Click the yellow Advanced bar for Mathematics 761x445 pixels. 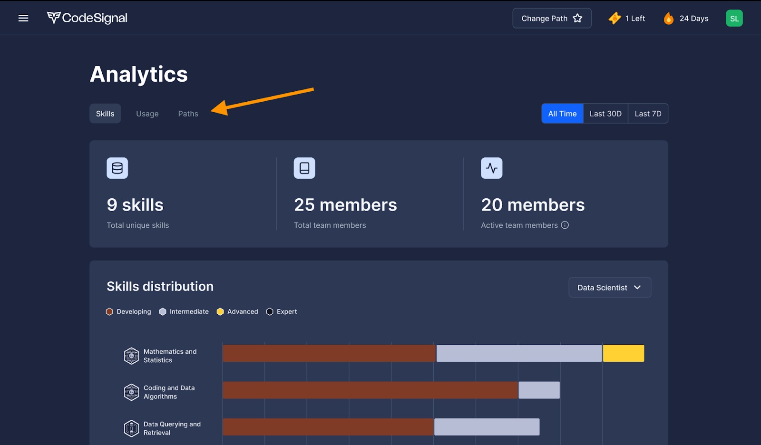624,354
